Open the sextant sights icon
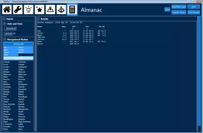This screenshot has width=203, height=133. (61, 9)
